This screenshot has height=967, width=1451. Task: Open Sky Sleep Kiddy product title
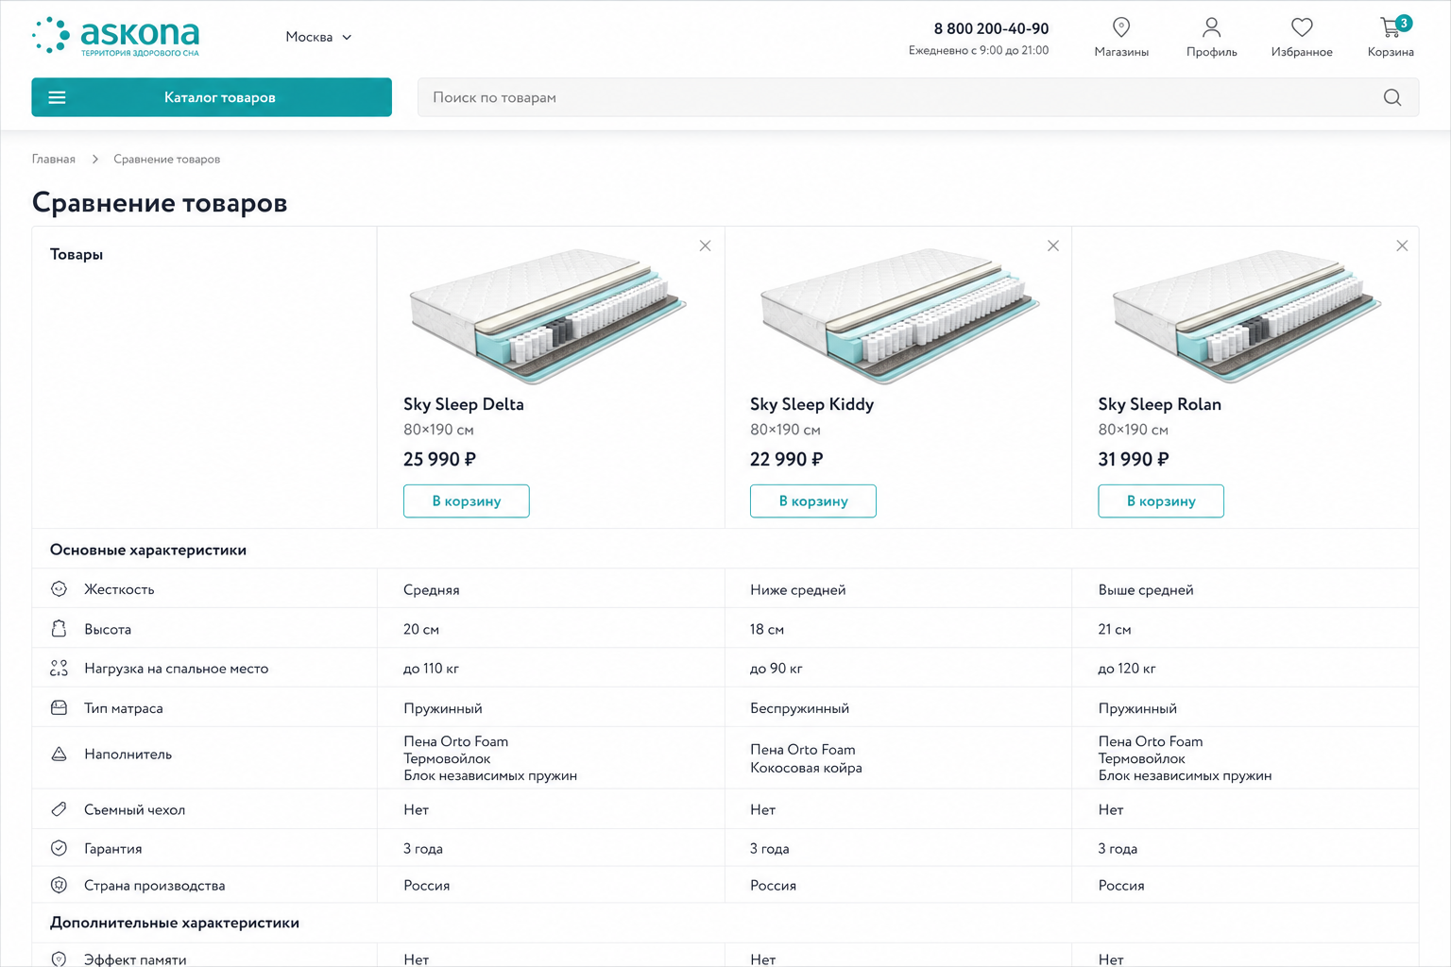pos(812,404)
